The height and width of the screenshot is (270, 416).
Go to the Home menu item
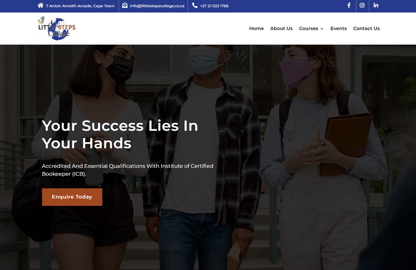256,28
